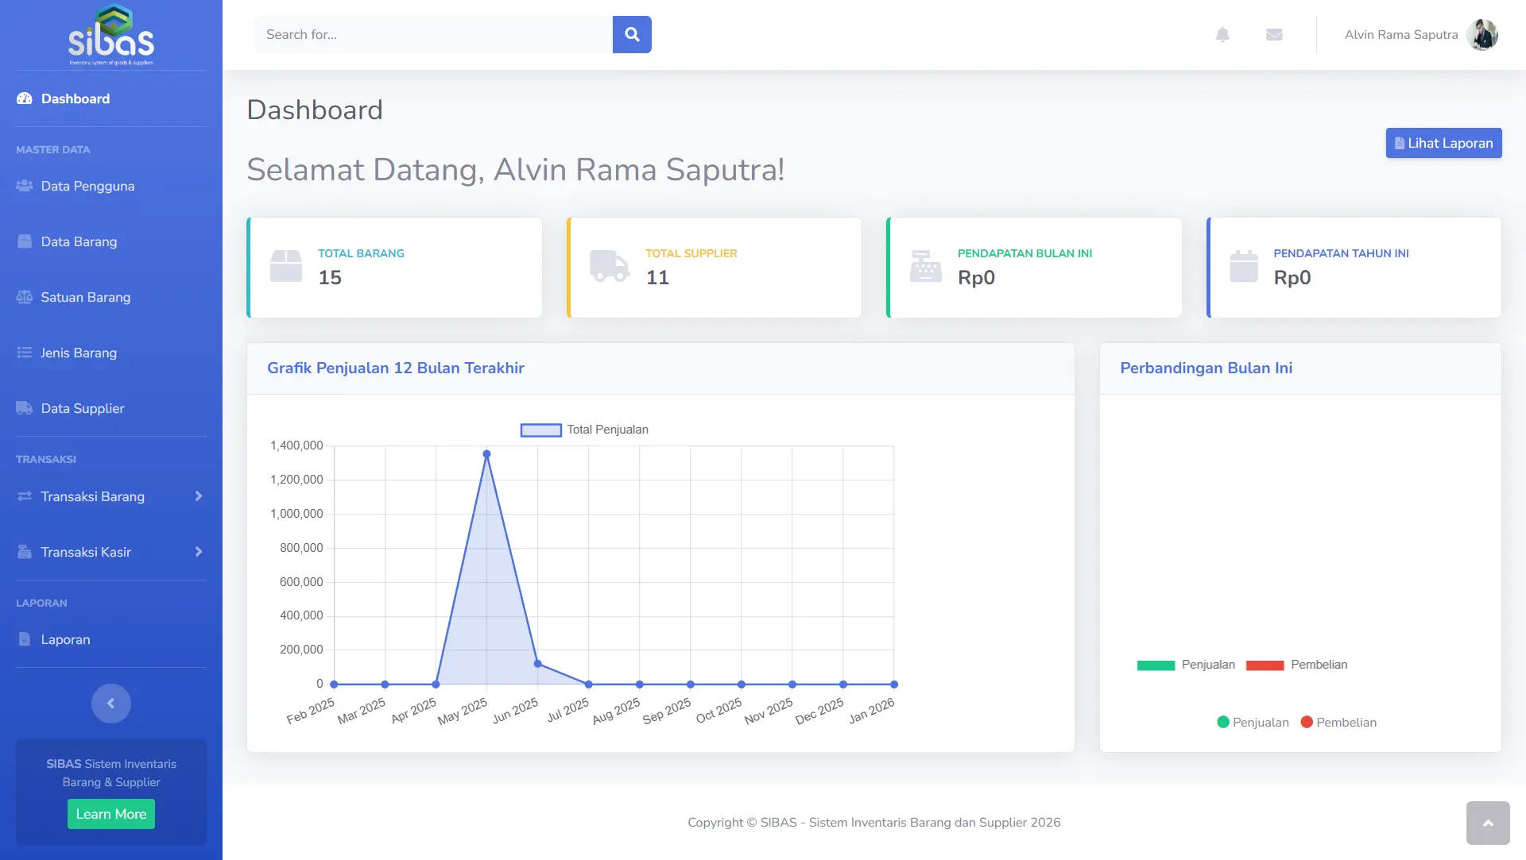The height and width of the screenshot is (860, 1526).
Task: Open Satuan Barang menu item
Action: tap(111, 297)
